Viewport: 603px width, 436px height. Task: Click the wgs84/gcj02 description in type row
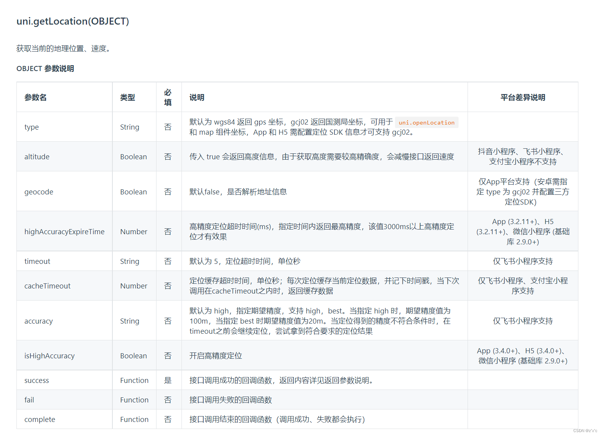(x=324, y=127)
